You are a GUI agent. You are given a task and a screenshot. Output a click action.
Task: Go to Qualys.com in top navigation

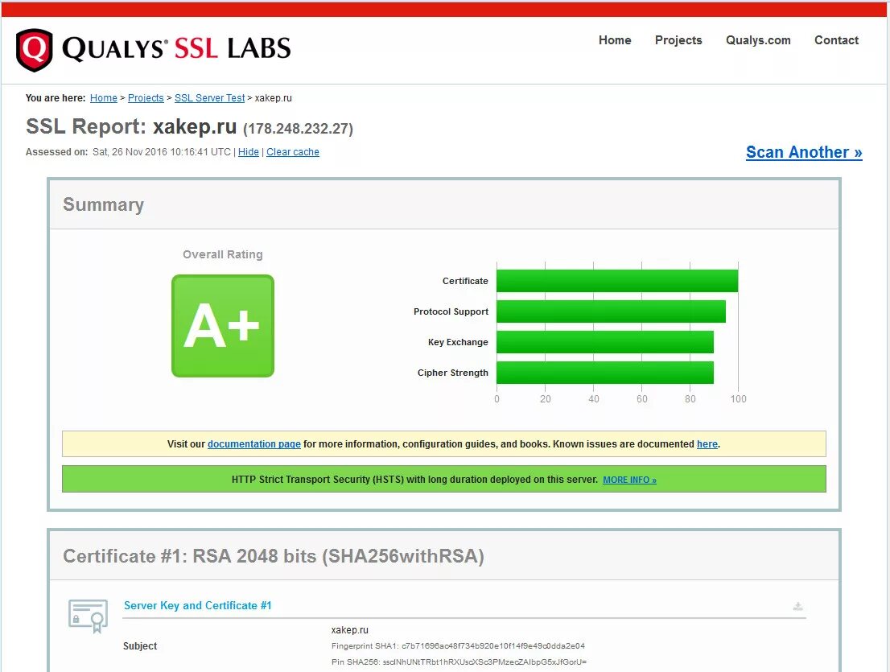(758, 40)
